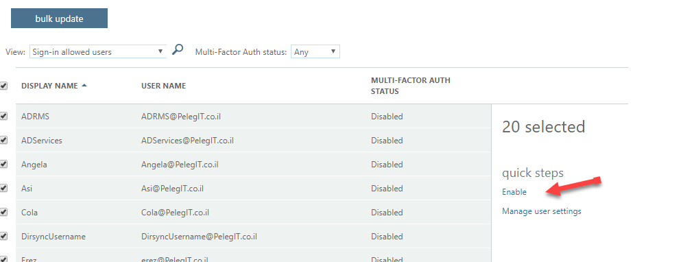
Task: Uncheck the ADServices user checkbox
Action: [x=3, y=141]
